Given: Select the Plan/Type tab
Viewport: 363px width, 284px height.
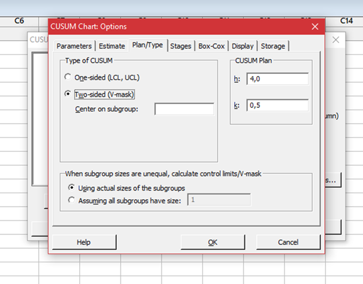Looking at the screenshot, I should pos(147,45).
